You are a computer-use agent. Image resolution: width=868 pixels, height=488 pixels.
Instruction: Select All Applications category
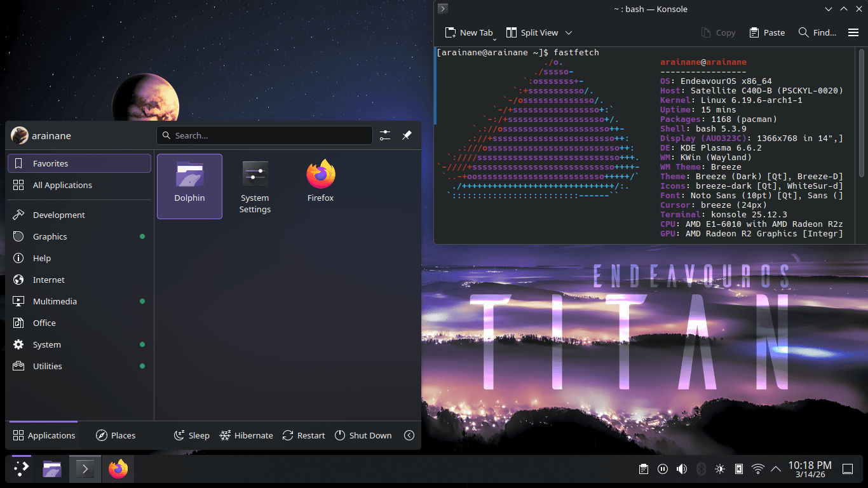coord(79,185)
